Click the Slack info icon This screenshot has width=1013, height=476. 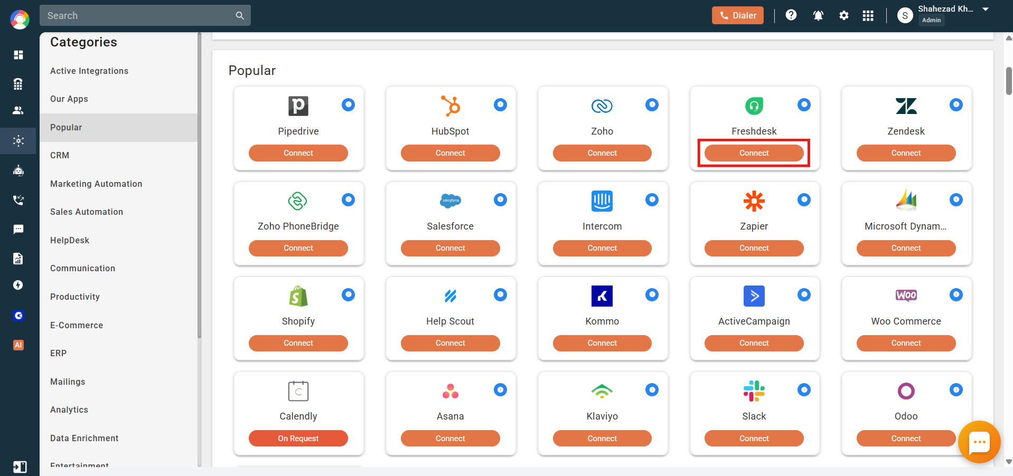(x=804, y=390)
